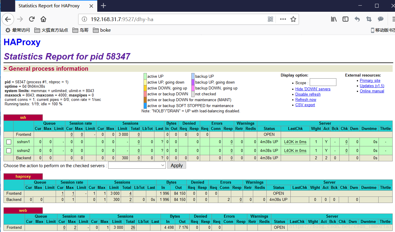Close the Statistics Report for HAProxy tab

click(x=91, y=6)
